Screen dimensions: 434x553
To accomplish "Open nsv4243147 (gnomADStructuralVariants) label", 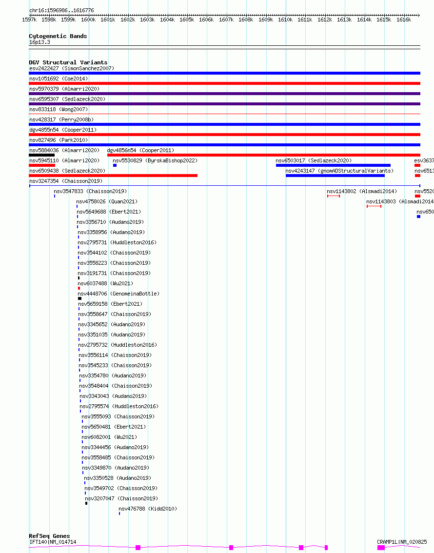I will tap(339, 171).
